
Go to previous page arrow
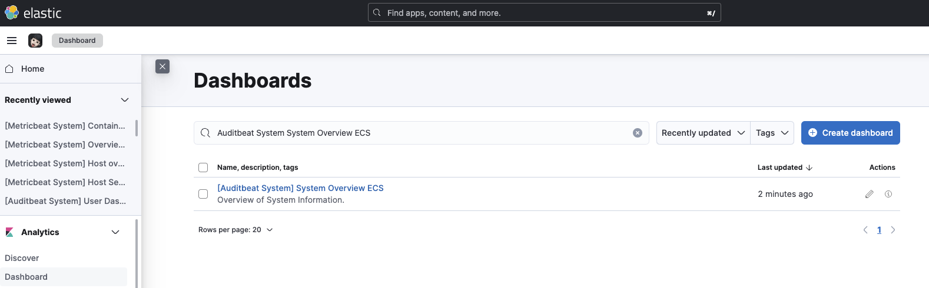pos(865,230)
